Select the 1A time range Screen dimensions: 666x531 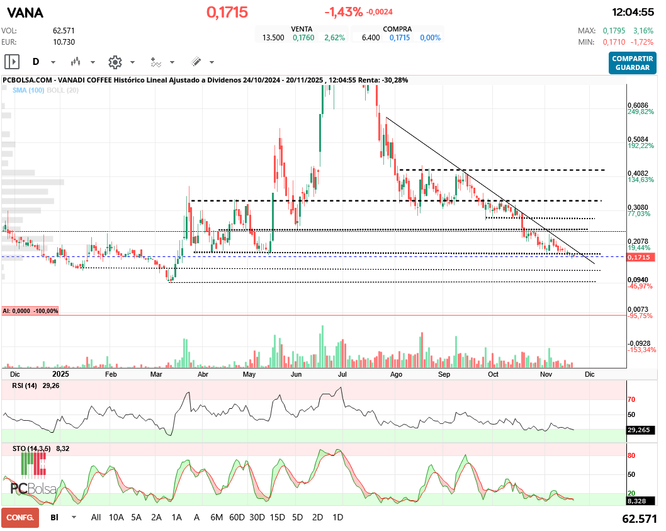(176, 517)
